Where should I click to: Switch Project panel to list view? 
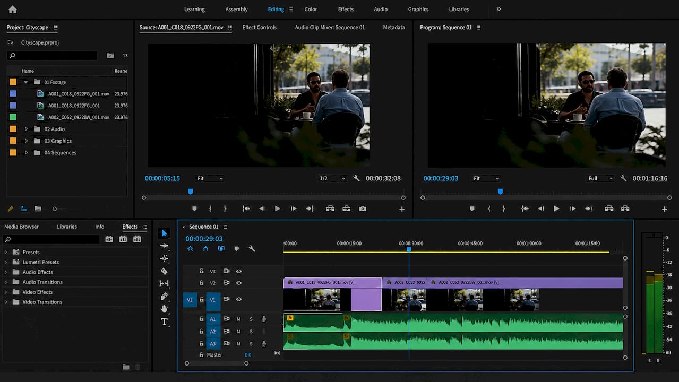[x=24, y=209]
